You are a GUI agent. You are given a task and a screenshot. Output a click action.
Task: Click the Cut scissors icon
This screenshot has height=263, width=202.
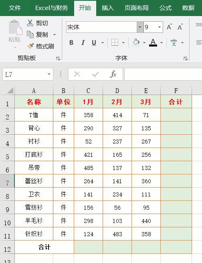point(30,23)
